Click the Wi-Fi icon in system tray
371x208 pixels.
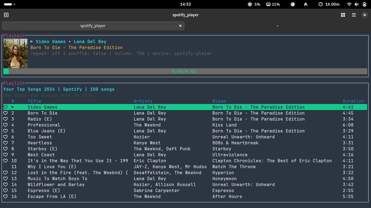point(349,4)
